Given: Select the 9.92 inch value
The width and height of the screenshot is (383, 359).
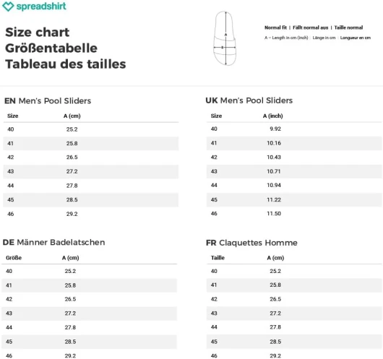Looking at the screenshot, I should point(275,129).
